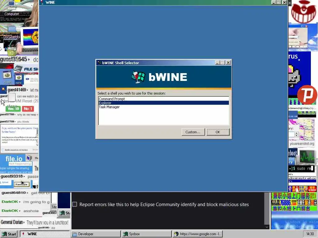Click General Darian chat username
The image size is (318, 238).
point(12,222)
